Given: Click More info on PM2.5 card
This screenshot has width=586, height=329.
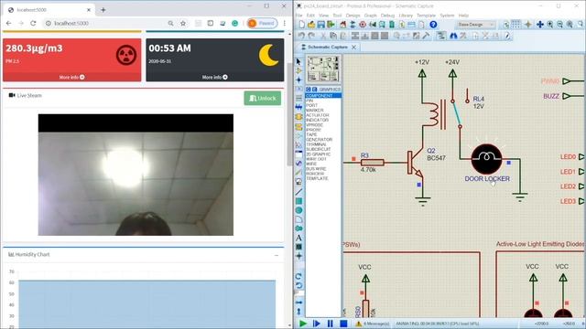Looking at the screenshot, I should coord(71,77).
